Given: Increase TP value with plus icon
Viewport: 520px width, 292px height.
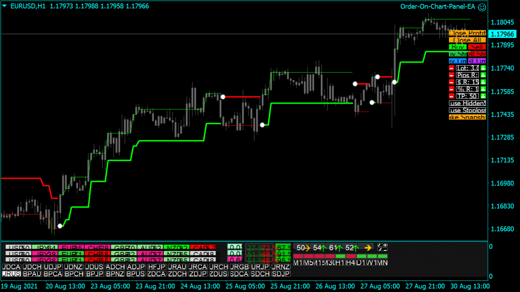Looking at the screenshot, I should 484,96.
